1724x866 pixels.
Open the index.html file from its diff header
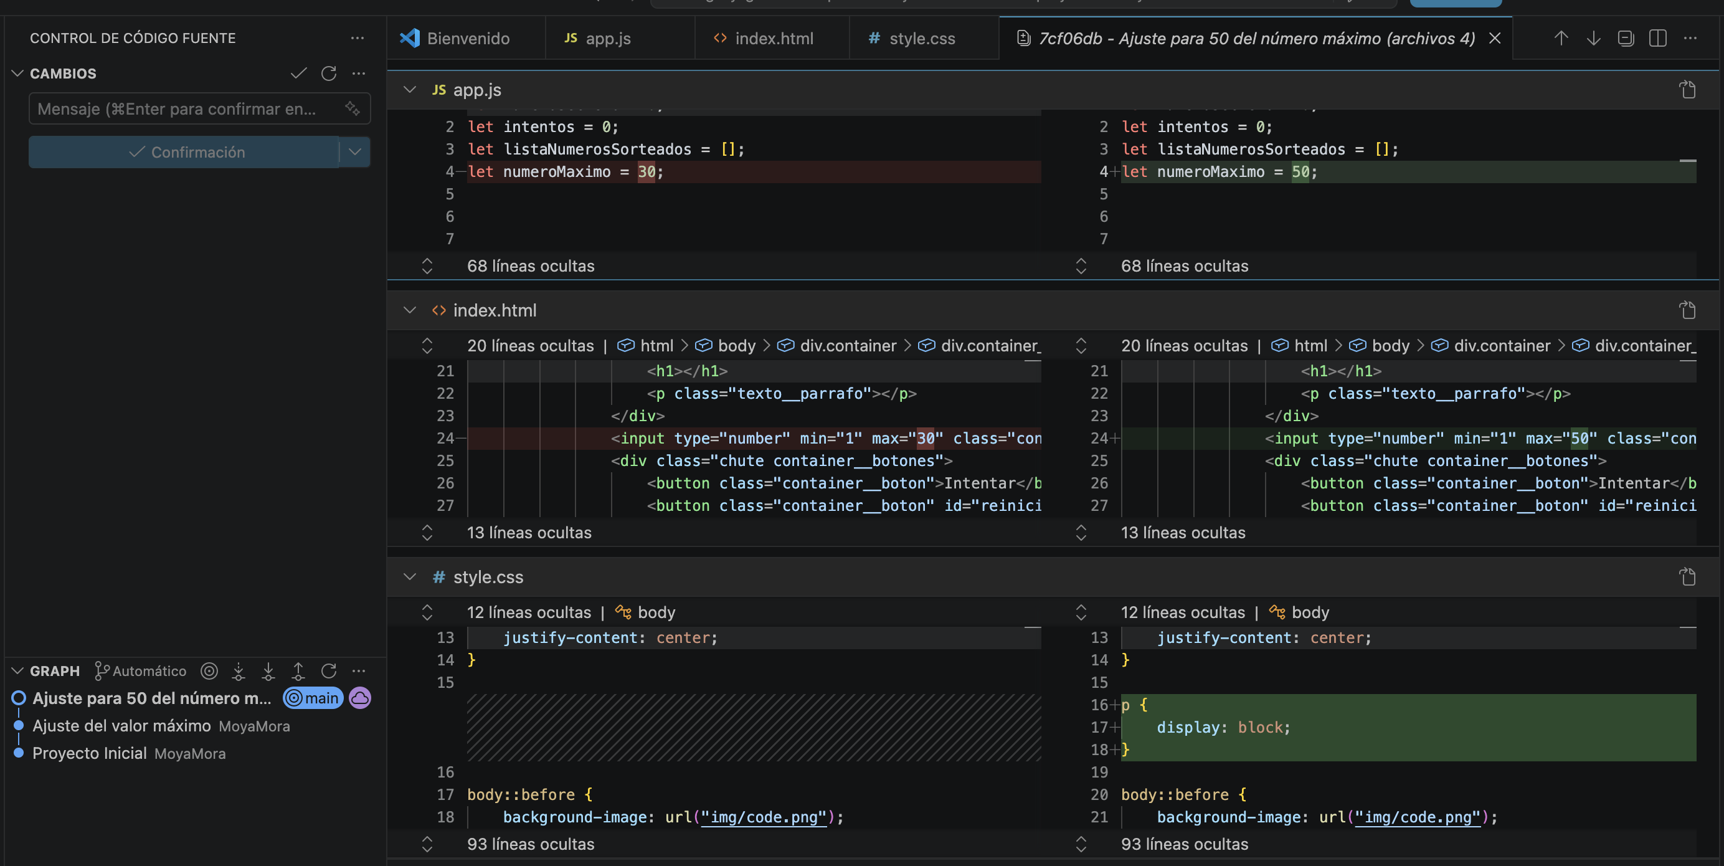pos(1687,310)
